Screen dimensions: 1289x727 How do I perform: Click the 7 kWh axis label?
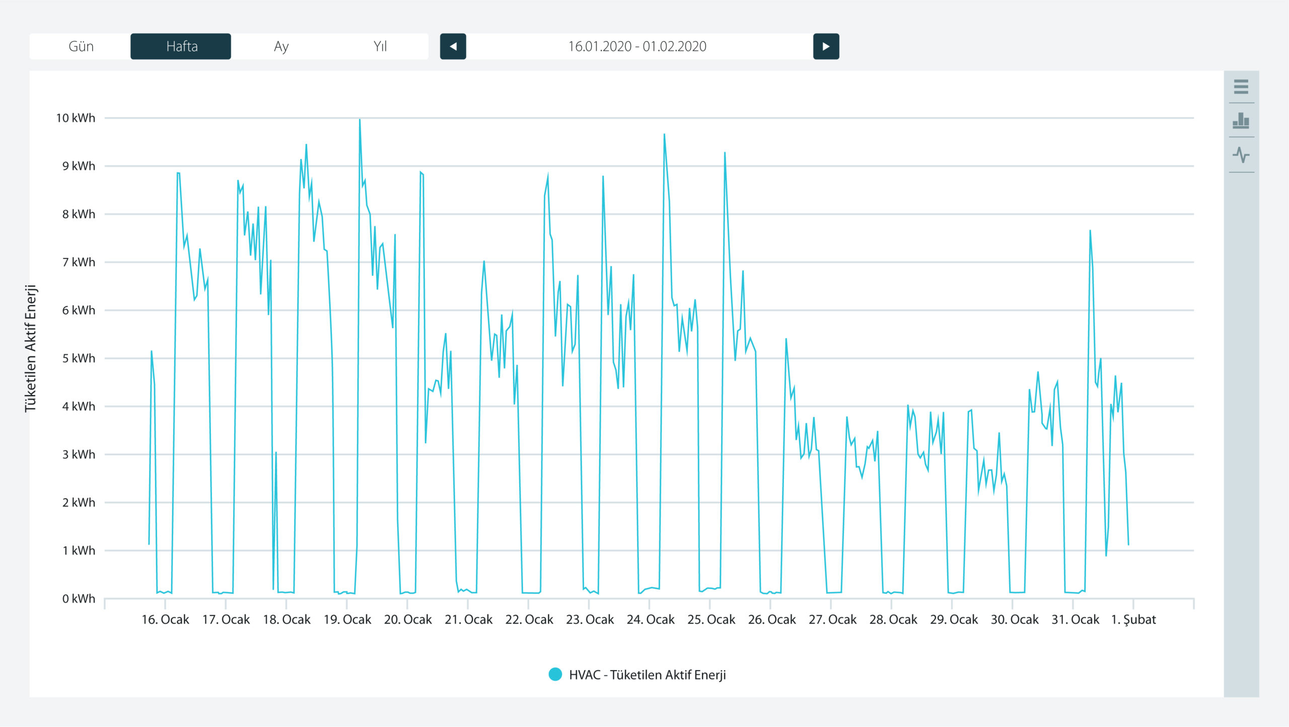(79, 262)
